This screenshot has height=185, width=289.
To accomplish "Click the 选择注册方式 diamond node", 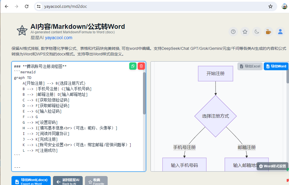I will pos(216,116).
